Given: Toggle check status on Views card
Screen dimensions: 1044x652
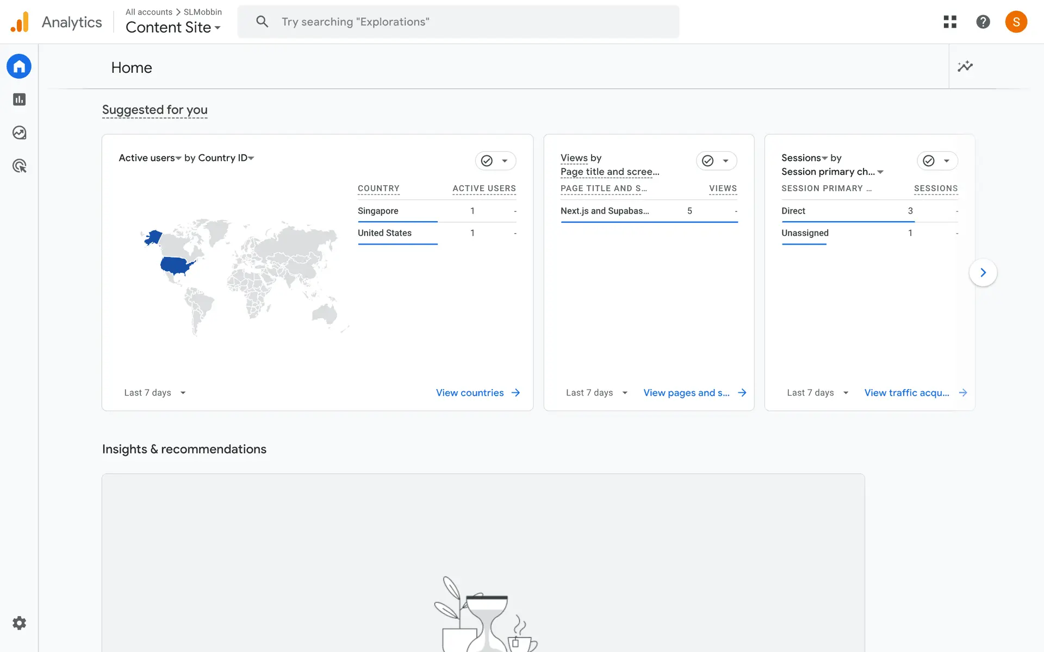Looking at the screenshot, I should [708, 161].
